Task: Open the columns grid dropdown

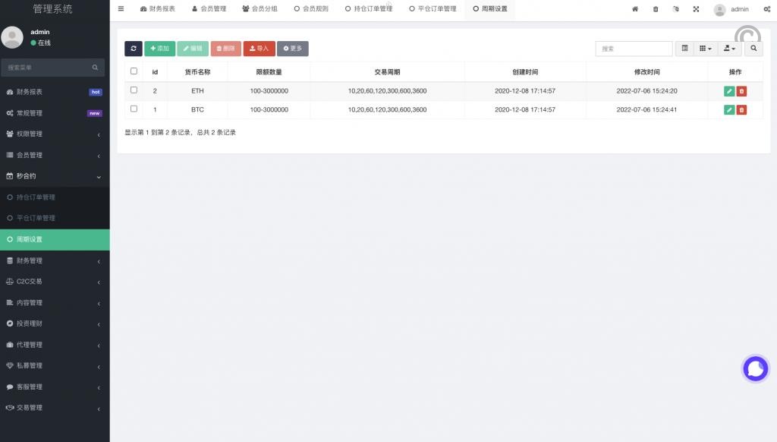Action: (x=706, y=49)
